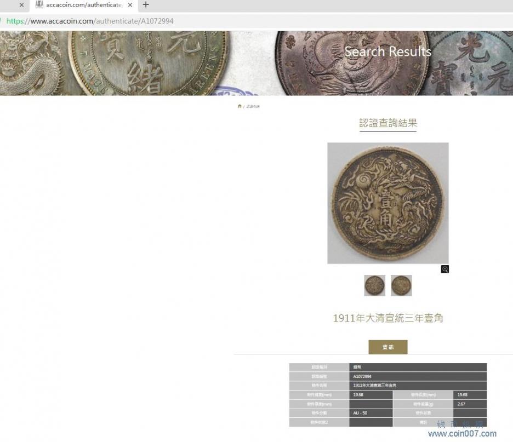
Task: Click the AU - 50 grade cell
Action: 371,413
